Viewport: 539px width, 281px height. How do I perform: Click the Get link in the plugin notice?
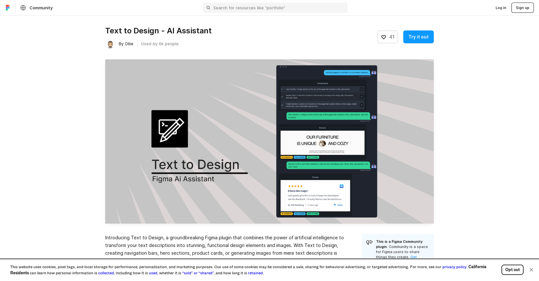point(413,256)
